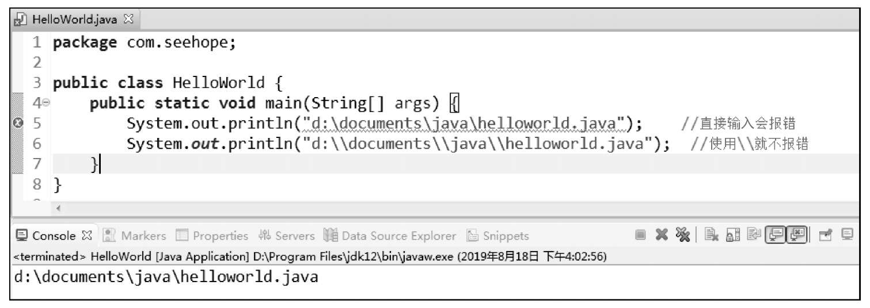Toggle the console Word Wrap icon
The image size is (870, 308).
pos(754,235)
